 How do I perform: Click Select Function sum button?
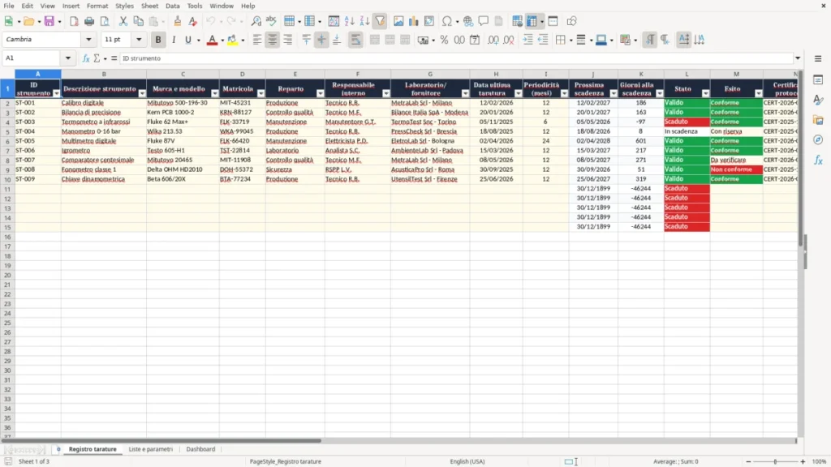(x=97, y=58)
